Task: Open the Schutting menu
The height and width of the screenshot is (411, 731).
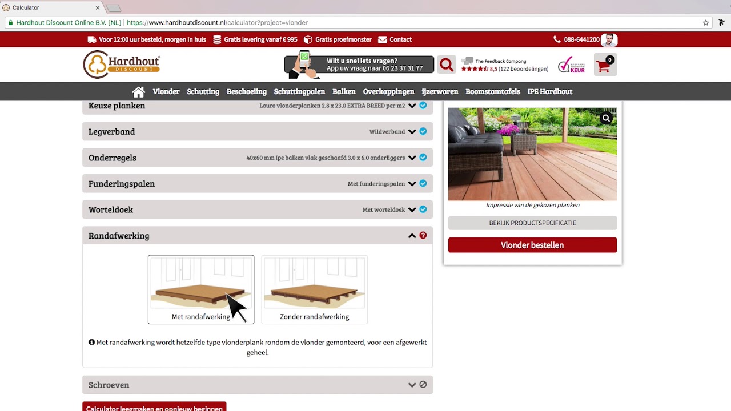Action: point(203,91)
